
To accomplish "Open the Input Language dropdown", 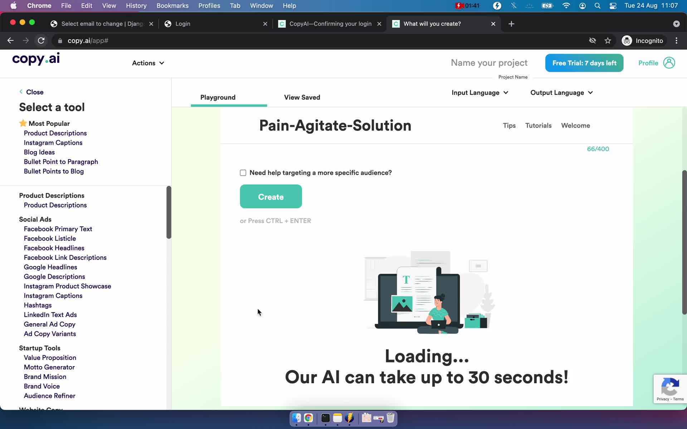I will tap(480, 93).
